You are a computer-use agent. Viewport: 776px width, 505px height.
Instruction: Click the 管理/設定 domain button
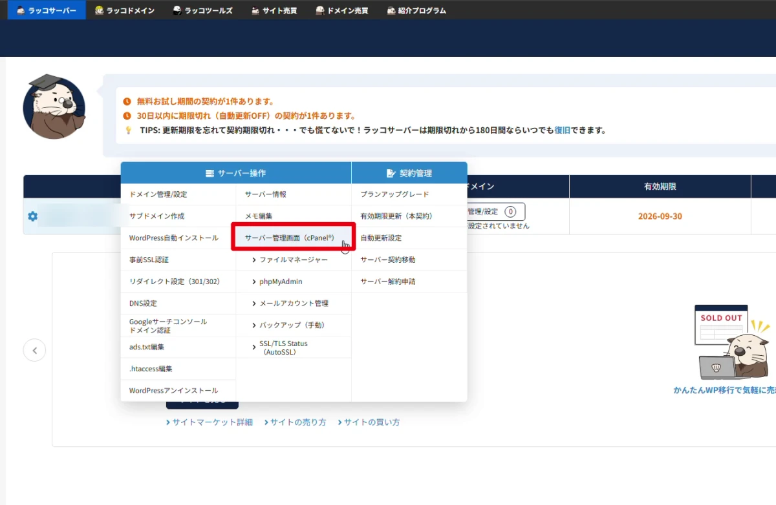coord(495,211)
